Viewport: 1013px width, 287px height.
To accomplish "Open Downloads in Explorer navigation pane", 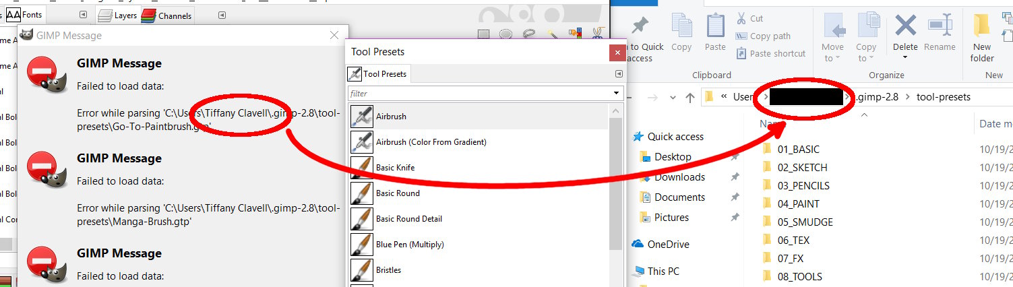I will click(671, 177).
